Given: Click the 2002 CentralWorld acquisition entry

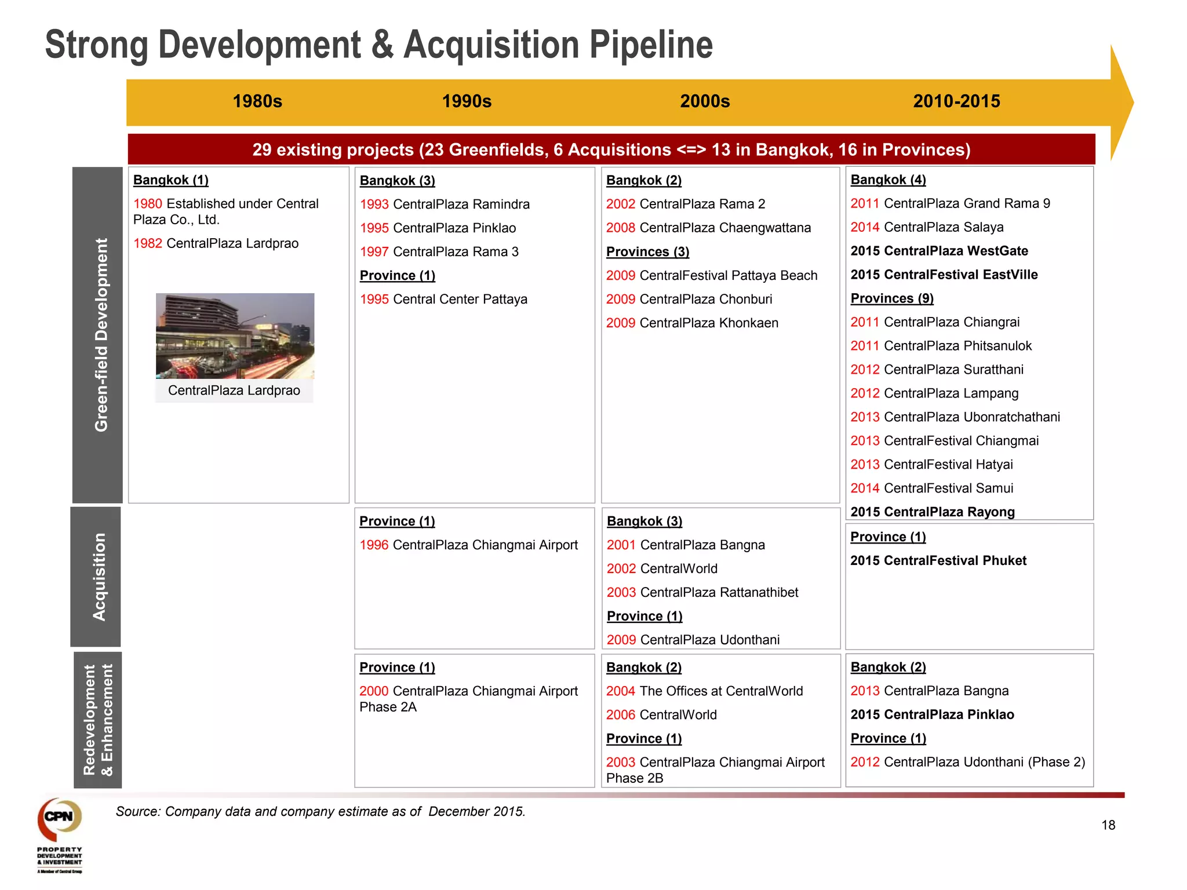Looking at the screenshot, I should pos(662,568).
